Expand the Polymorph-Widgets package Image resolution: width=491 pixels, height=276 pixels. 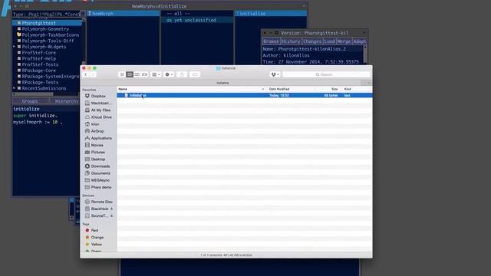(14, 47)
